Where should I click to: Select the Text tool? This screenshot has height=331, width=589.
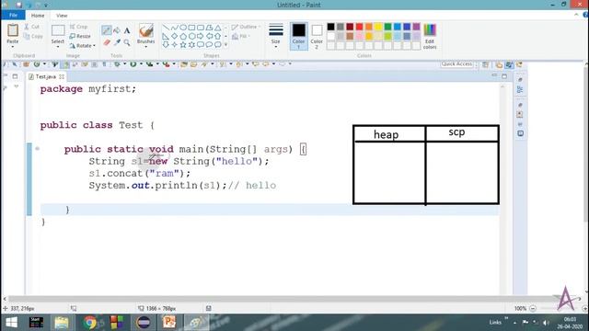(x=127, y=30)
